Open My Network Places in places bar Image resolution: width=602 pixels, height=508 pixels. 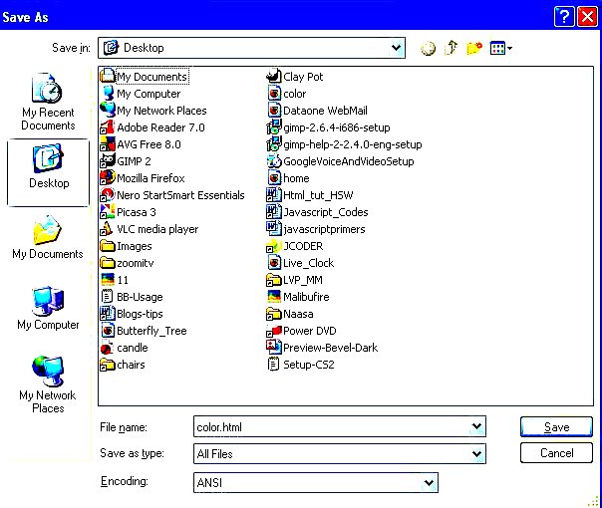[48, 385]
